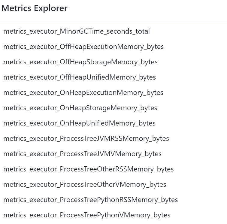Screen dimensions: 227x224
Task: Select the OnHeapExecutionMemory_bytes metric
Action: pos(83,92)
